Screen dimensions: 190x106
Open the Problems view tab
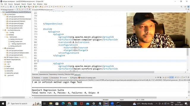(x=36, y=78)
